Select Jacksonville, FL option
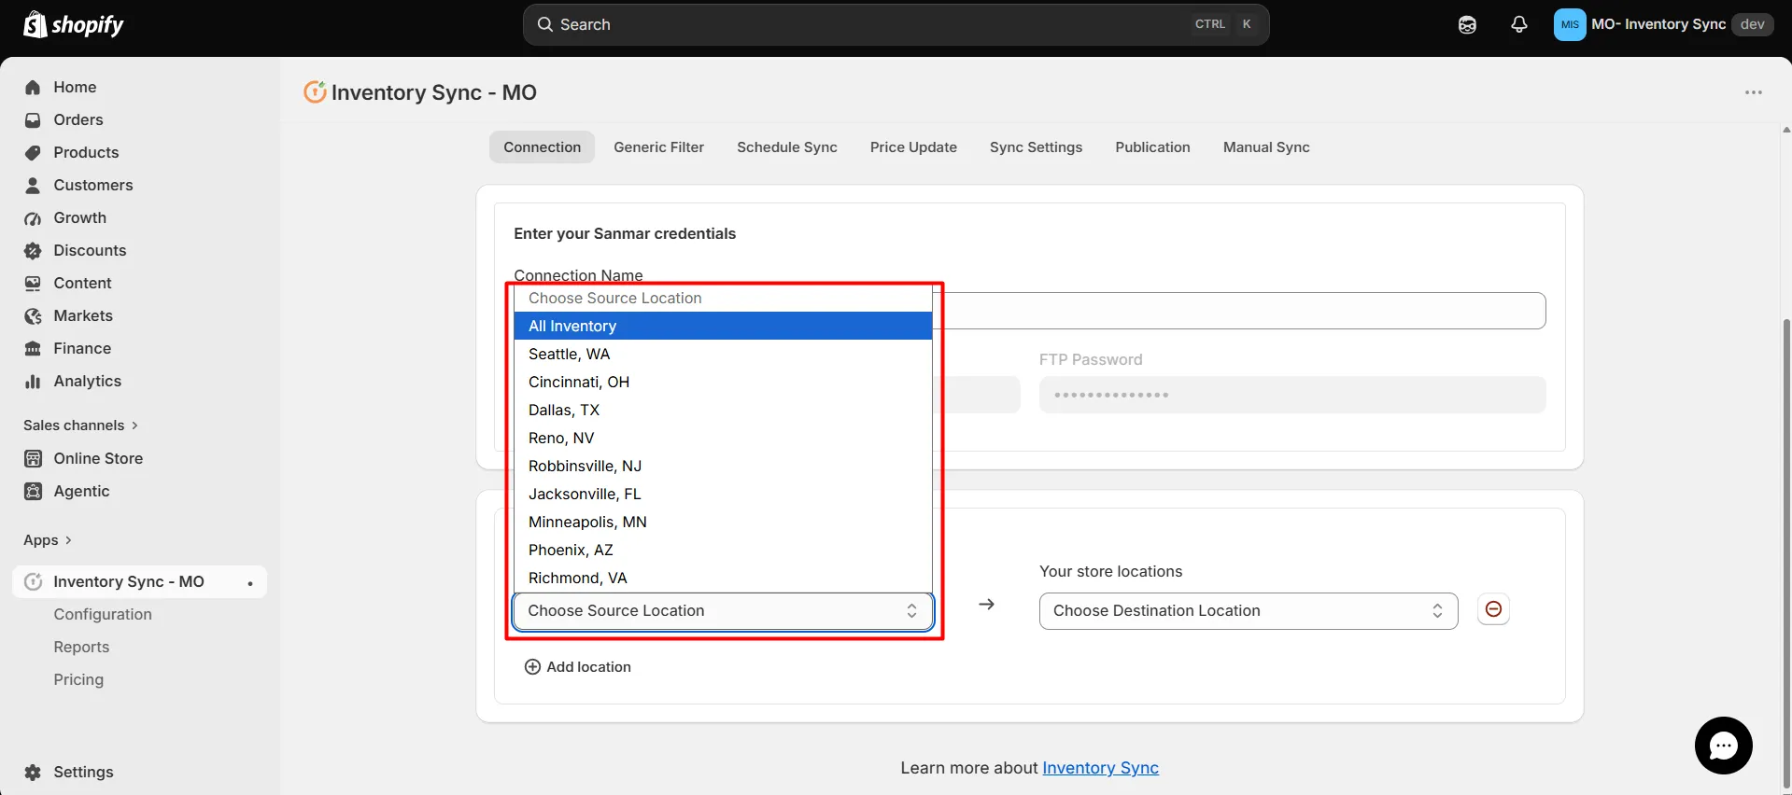The image size is (1792, 795). pos(723,494)
